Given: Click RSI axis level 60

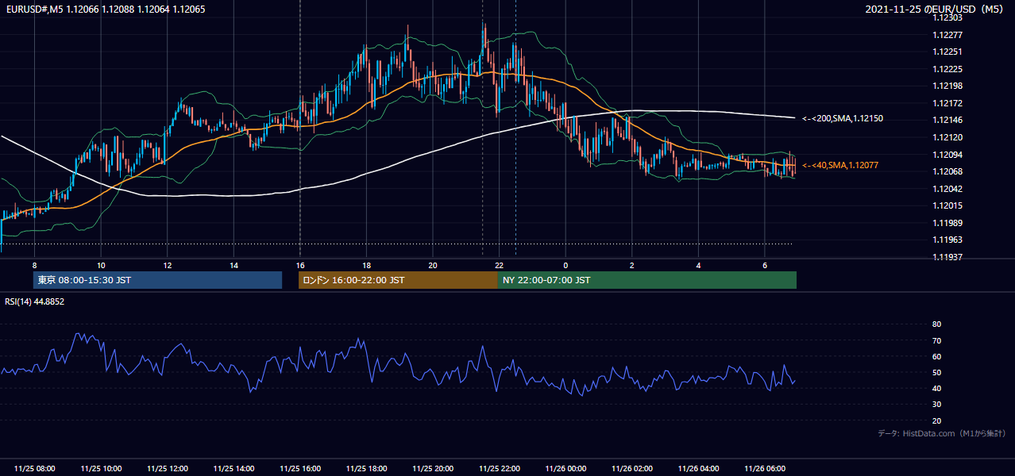Looking at the screenshot, I should [x=936, y=356].
